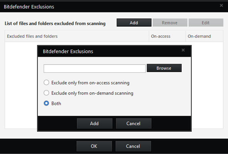The height and width of the screenshot is (154, 228).
Task: Confirm with Add in the dialog footer
Action: point(95,124)
